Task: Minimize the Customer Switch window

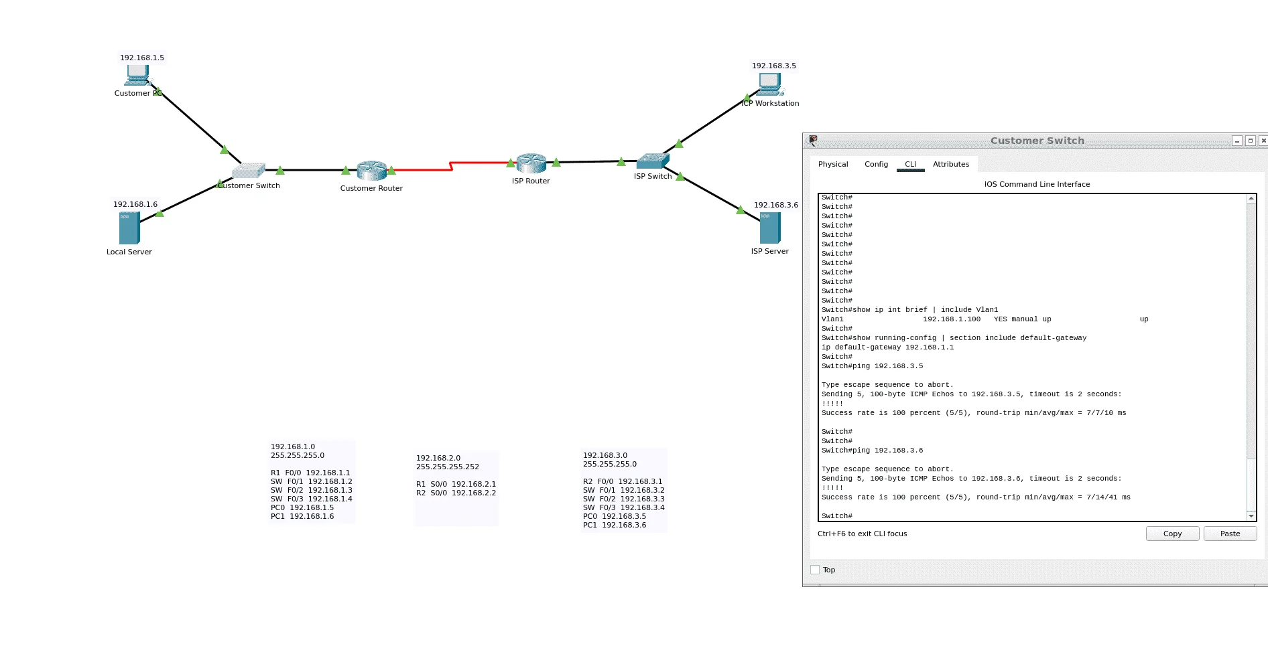Action: tap(1237, 141)
